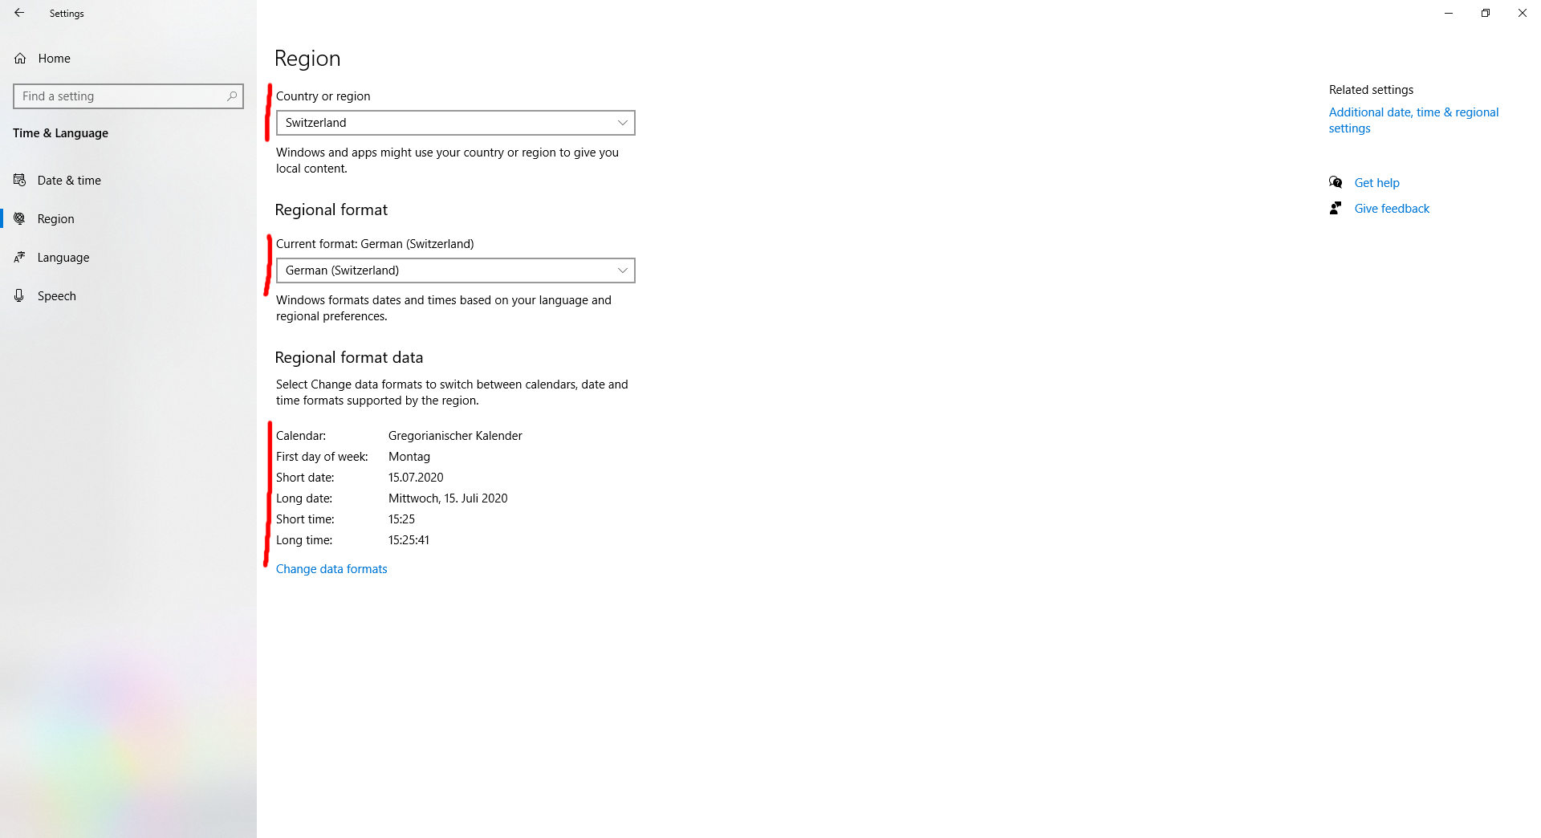This screenshot has height=838, width=1541.
Task: Switch to the Date & time section
Action: (x=68, y=180)
